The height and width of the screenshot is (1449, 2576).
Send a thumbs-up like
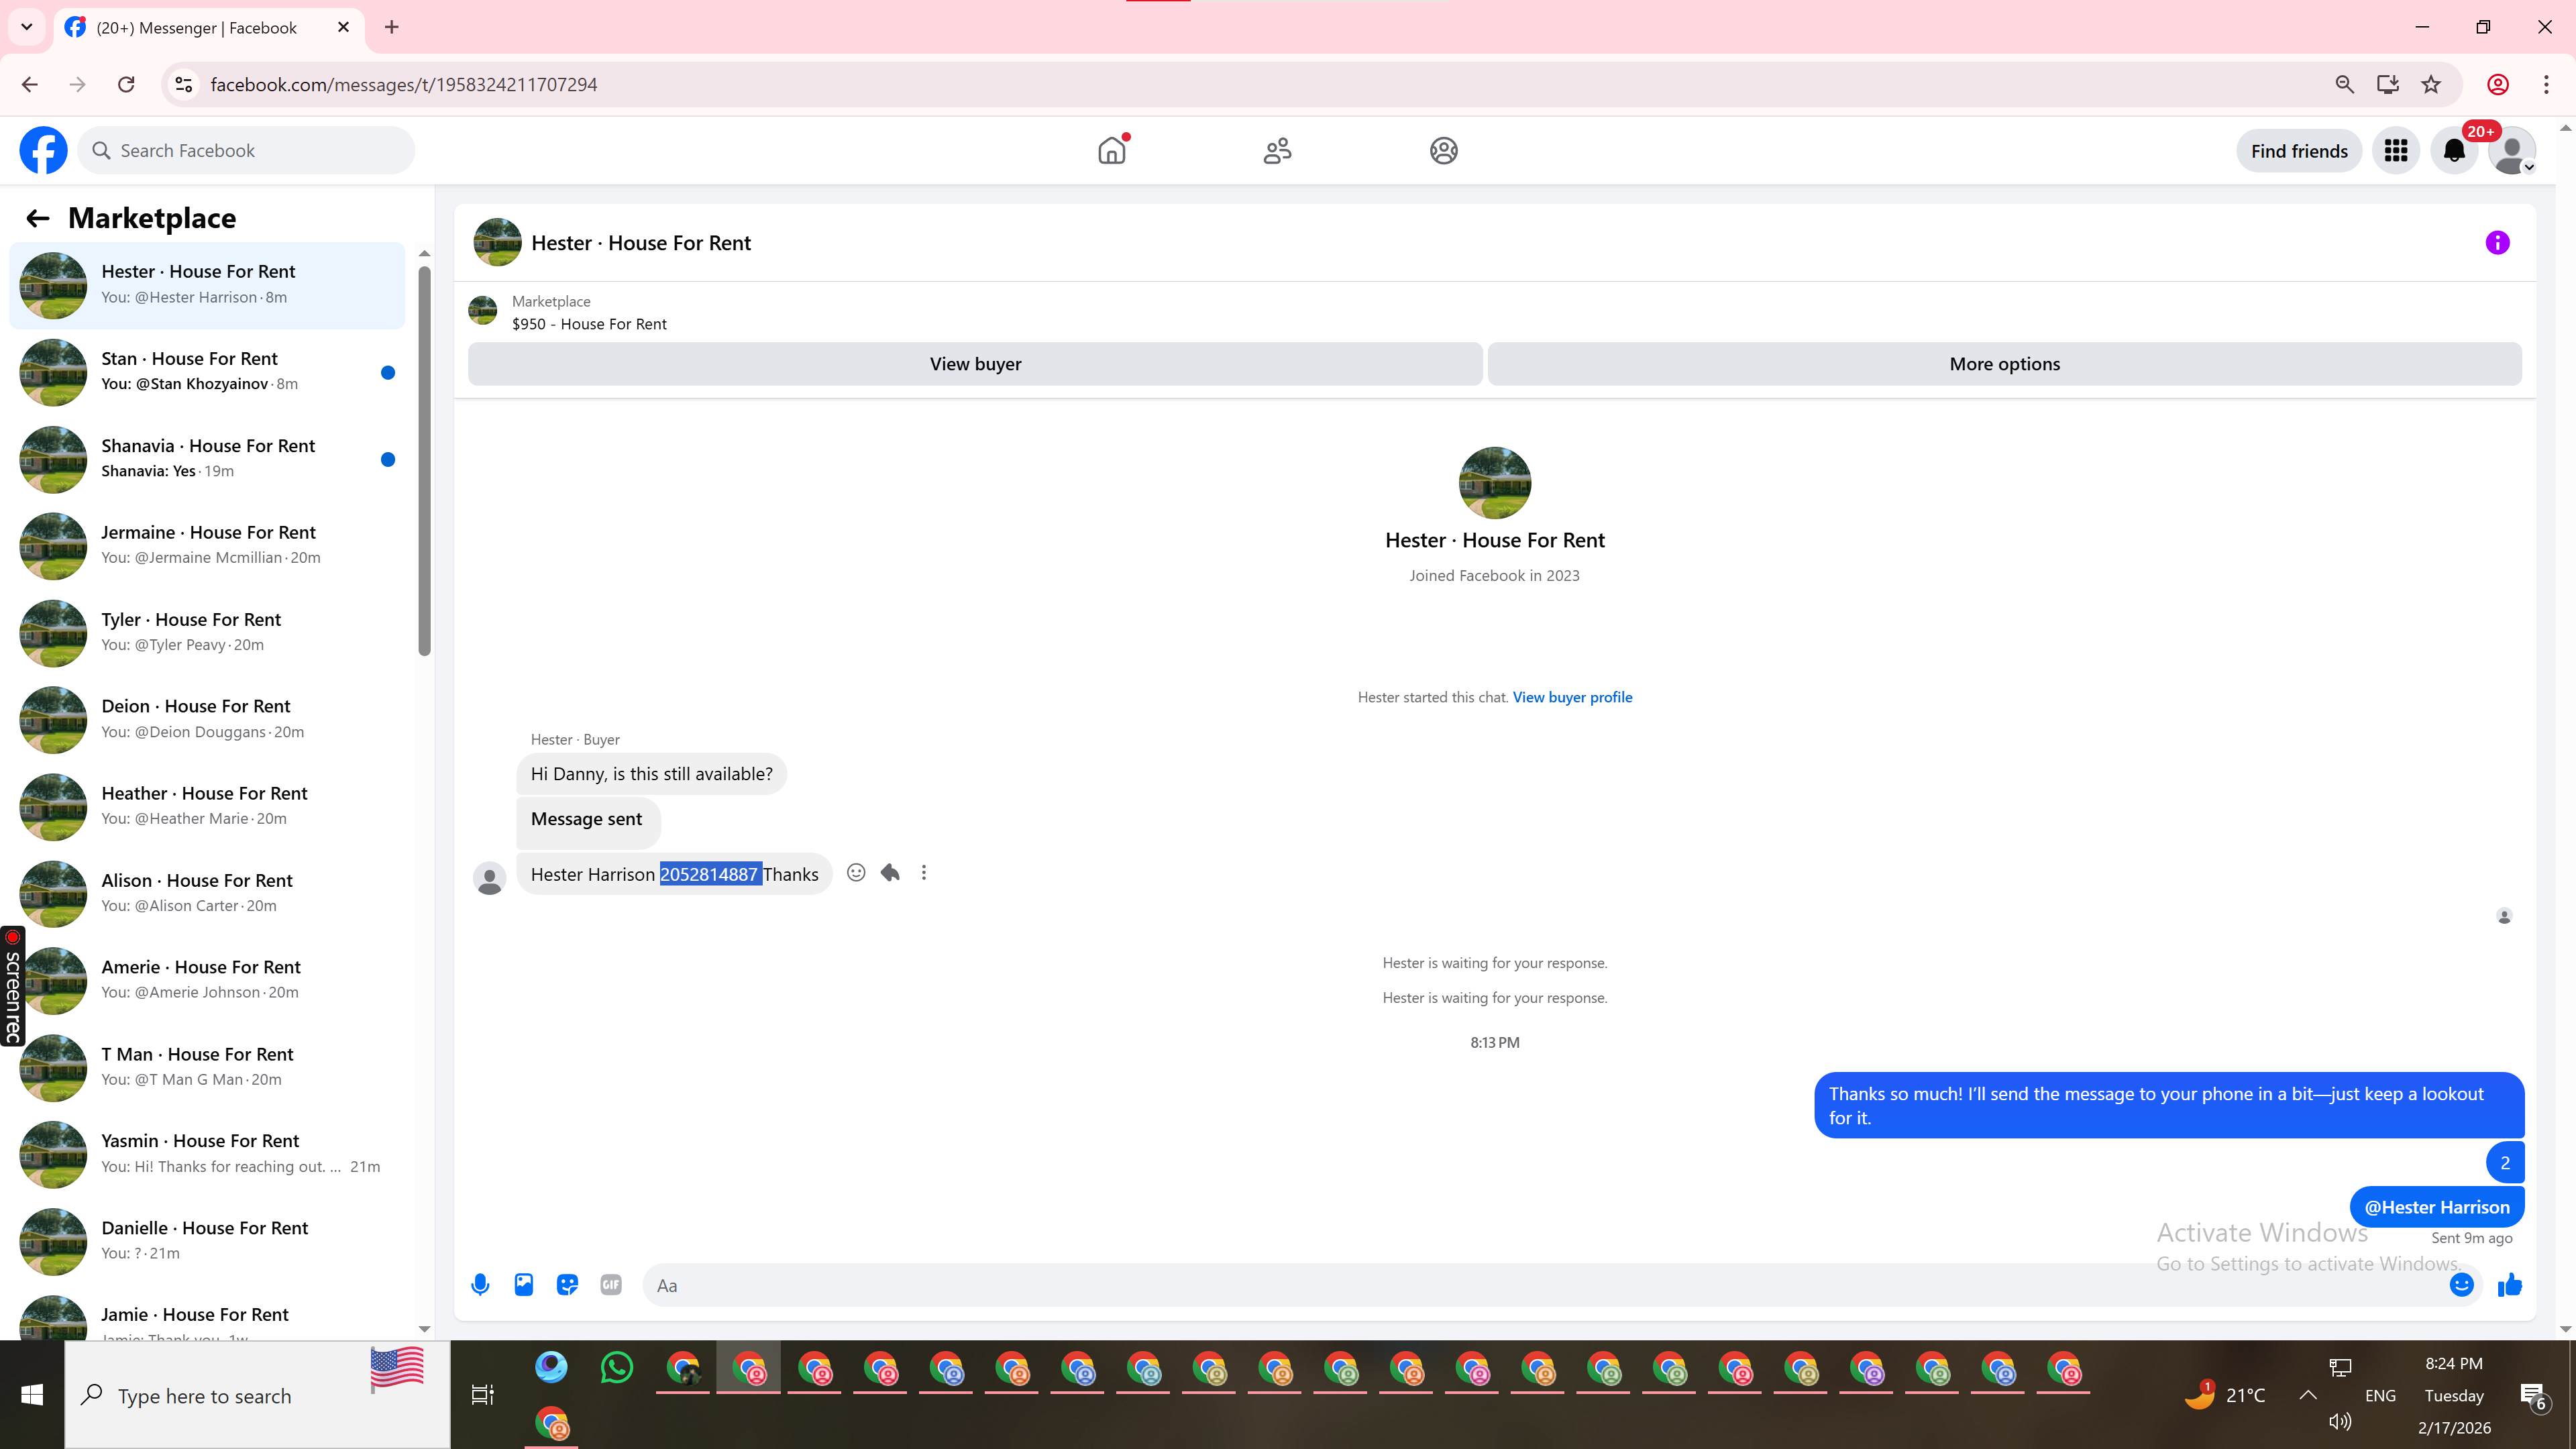pos(2510,1285)
